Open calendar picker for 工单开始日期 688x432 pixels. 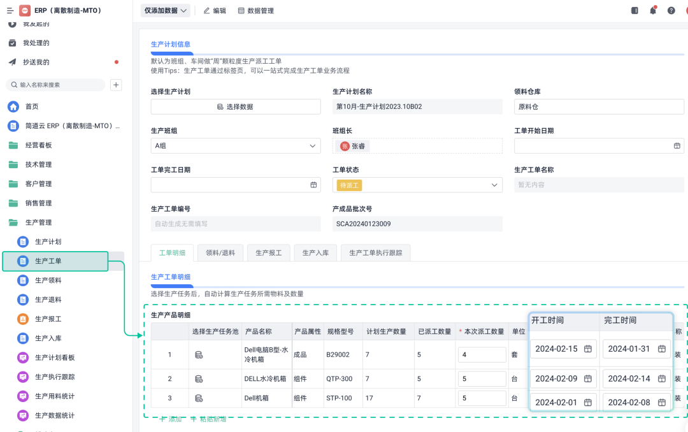(677, 146)
